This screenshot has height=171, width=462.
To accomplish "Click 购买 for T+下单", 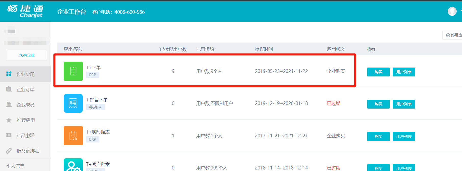I will point(378,72).
